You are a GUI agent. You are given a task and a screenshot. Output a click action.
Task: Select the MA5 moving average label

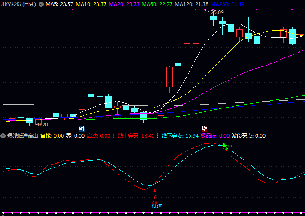pos(59,4)
